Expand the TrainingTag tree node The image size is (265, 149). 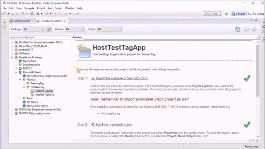click(x=24, y=84)
